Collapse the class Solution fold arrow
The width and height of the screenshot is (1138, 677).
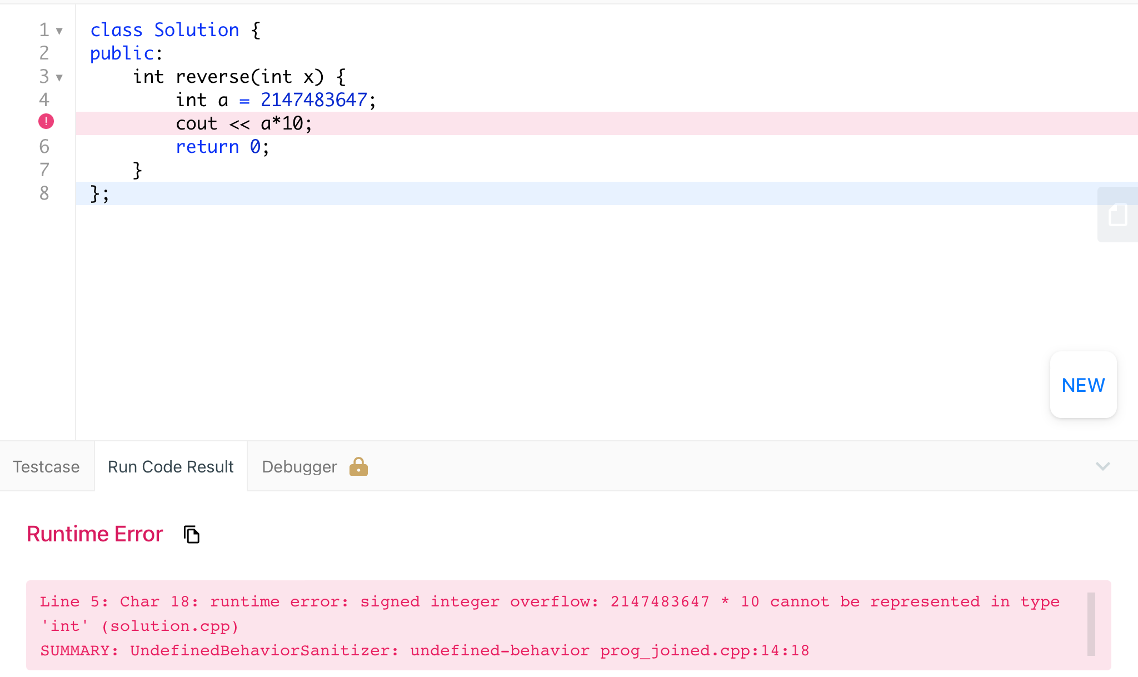pyautogui.click(x=59, y=31)
